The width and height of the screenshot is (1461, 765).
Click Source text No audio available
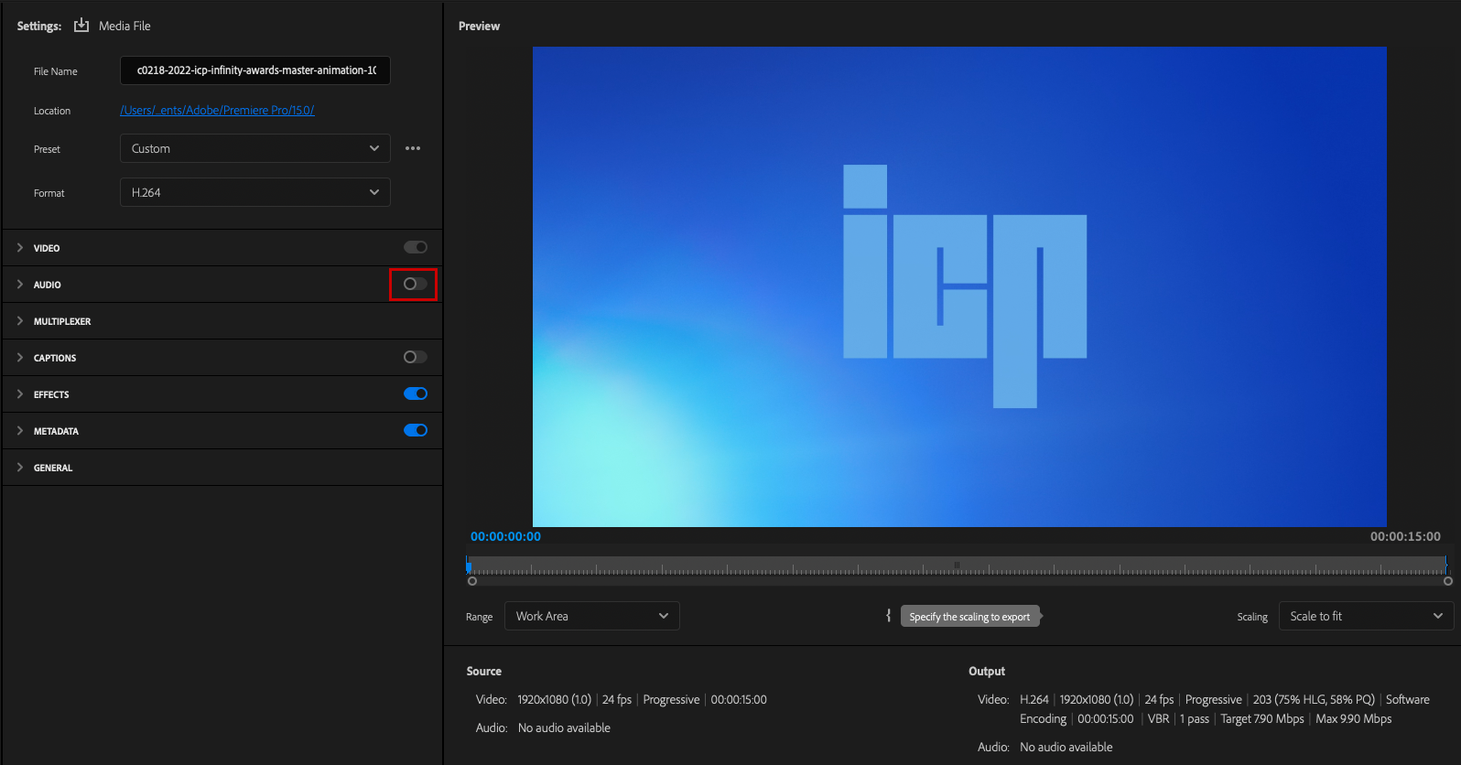pos(564,727)
